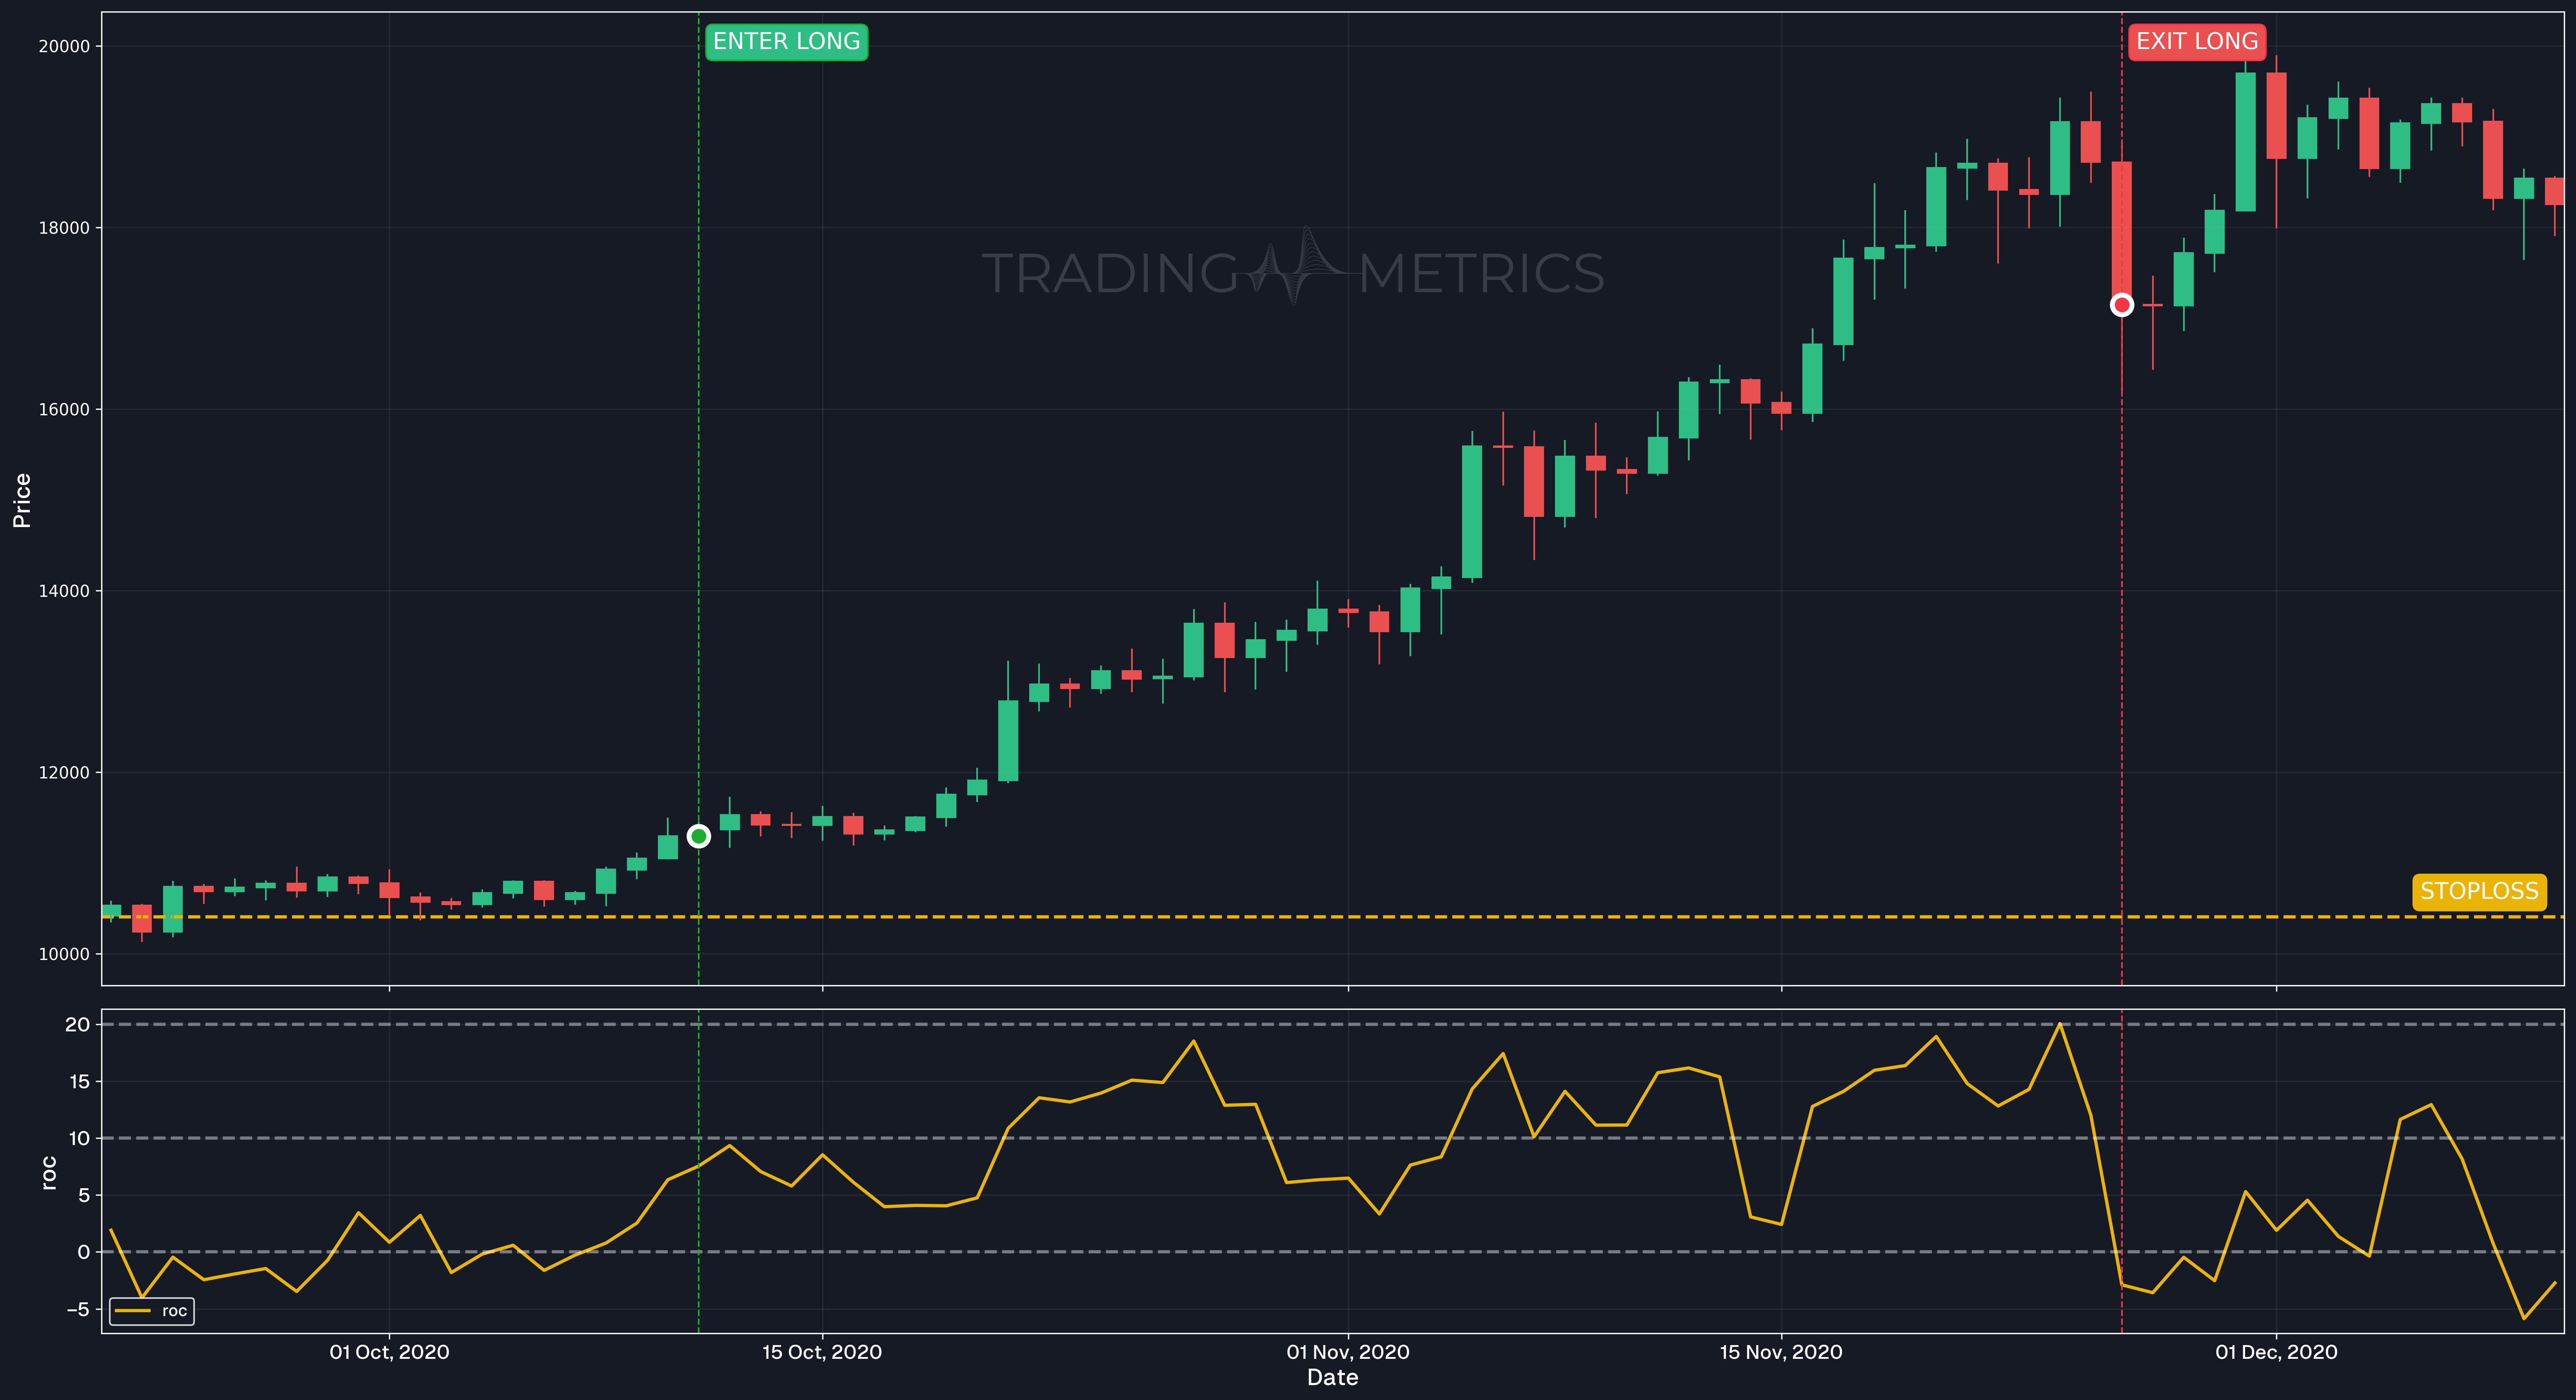Click the Price axis title
The height and width of the screenshot is (1400, 2576).
22,500
